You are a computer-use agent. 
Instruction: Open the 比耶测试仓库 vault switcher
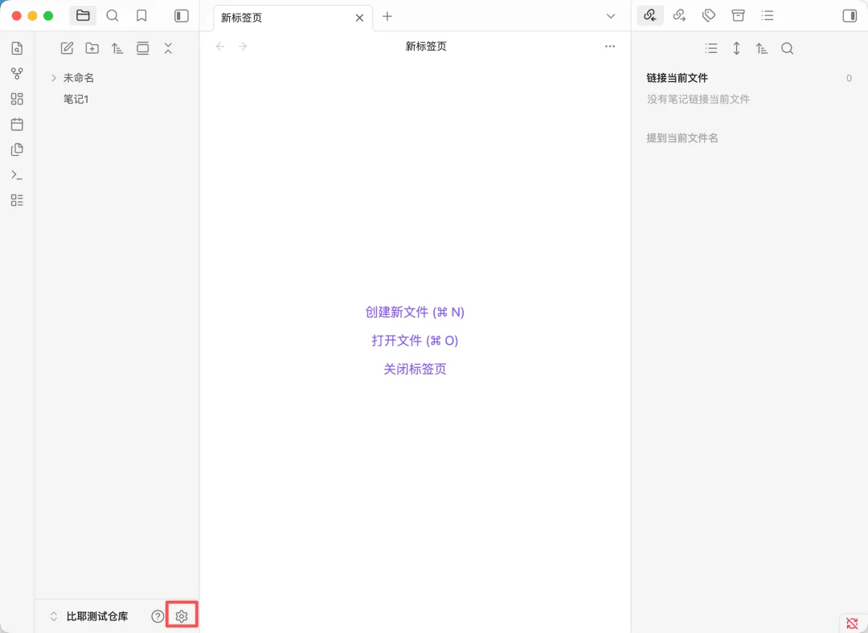pos(90,616)
